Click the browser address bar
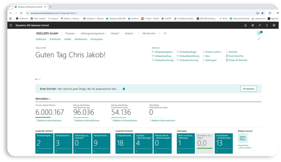281x162 pixels. [142, 13]
